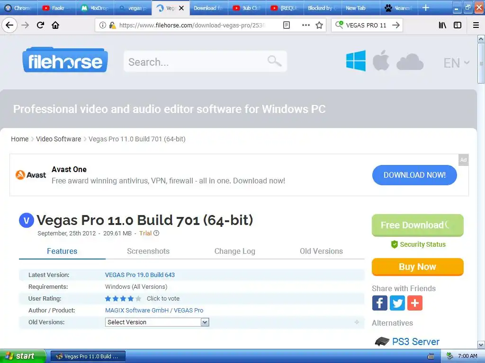Click the search engine magnifier icon

point(339,25)
